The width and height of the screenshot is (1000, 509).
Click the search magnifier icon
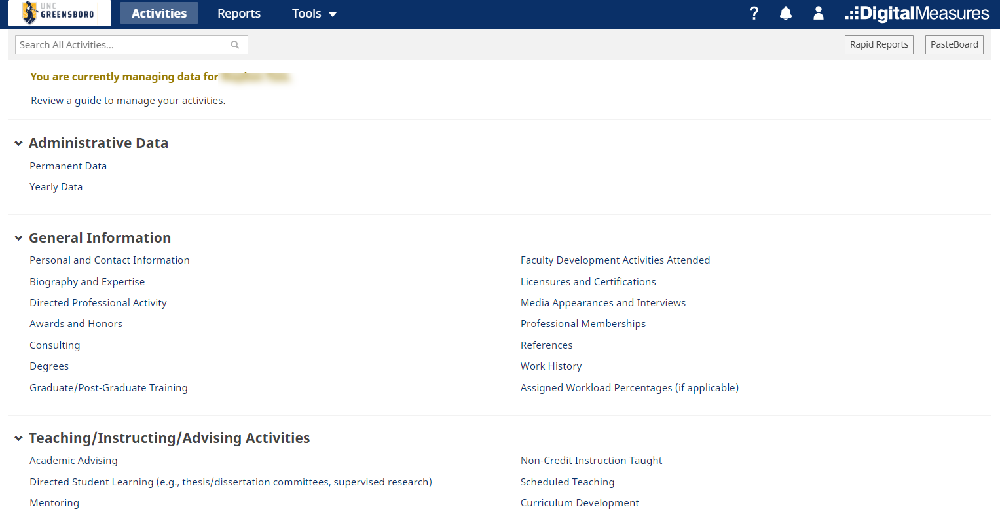pyautogui.click(x=235, y=45)
